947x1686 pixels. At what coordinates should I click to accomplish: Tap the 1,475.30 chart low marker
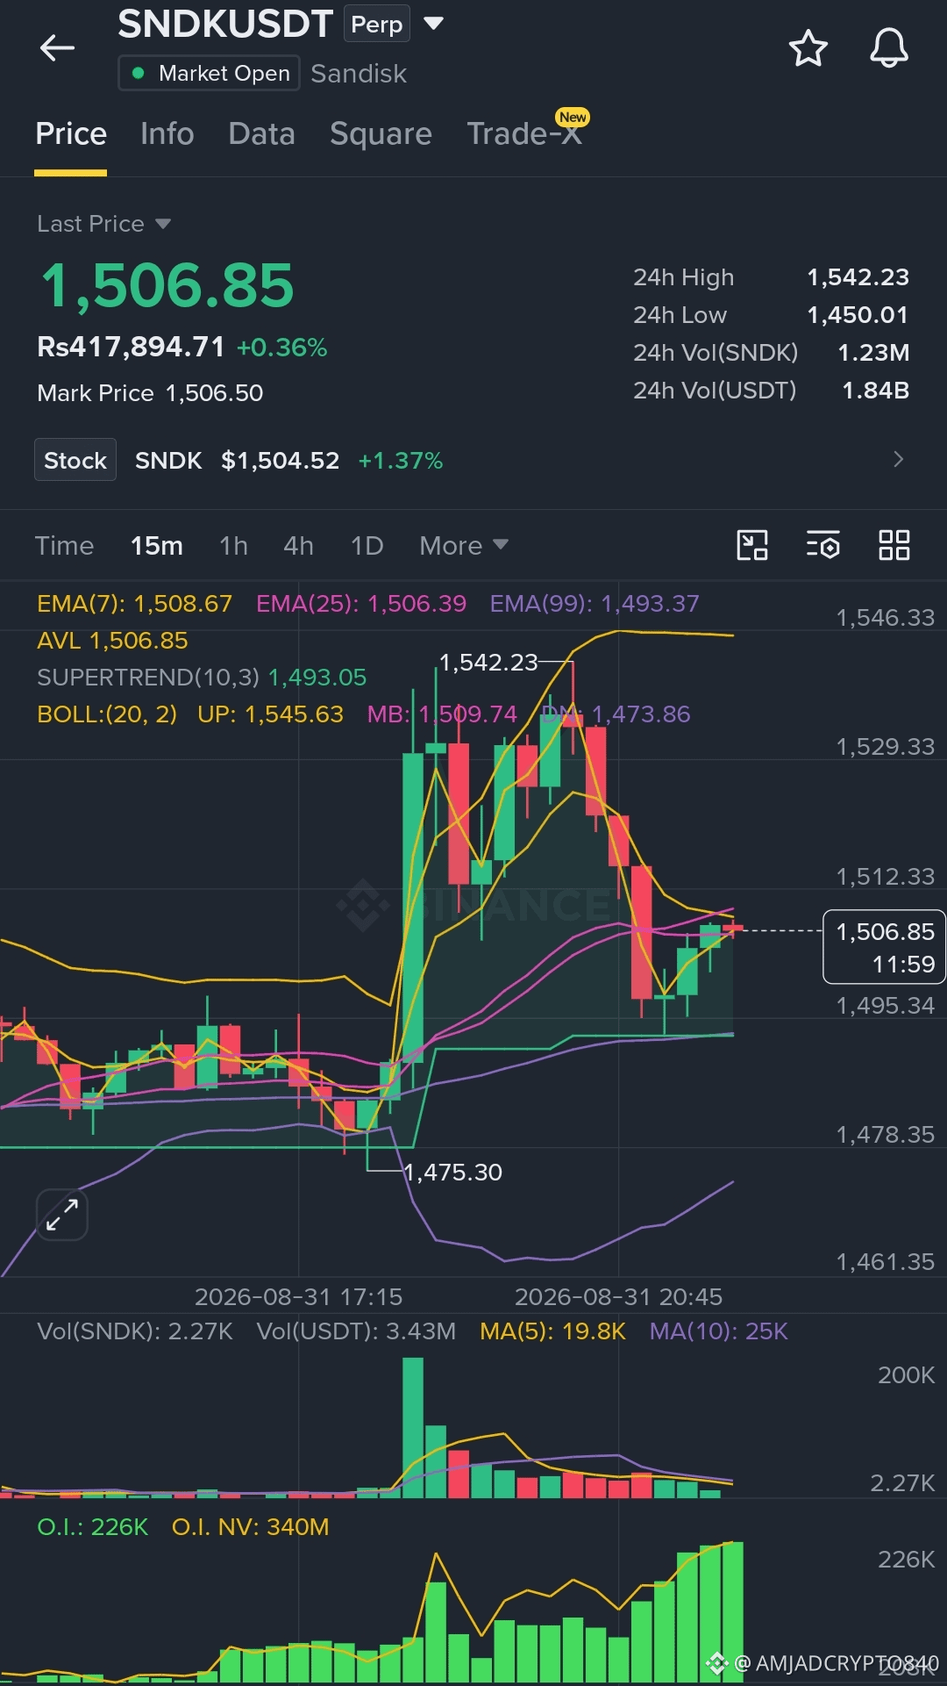coord(452,1173)
